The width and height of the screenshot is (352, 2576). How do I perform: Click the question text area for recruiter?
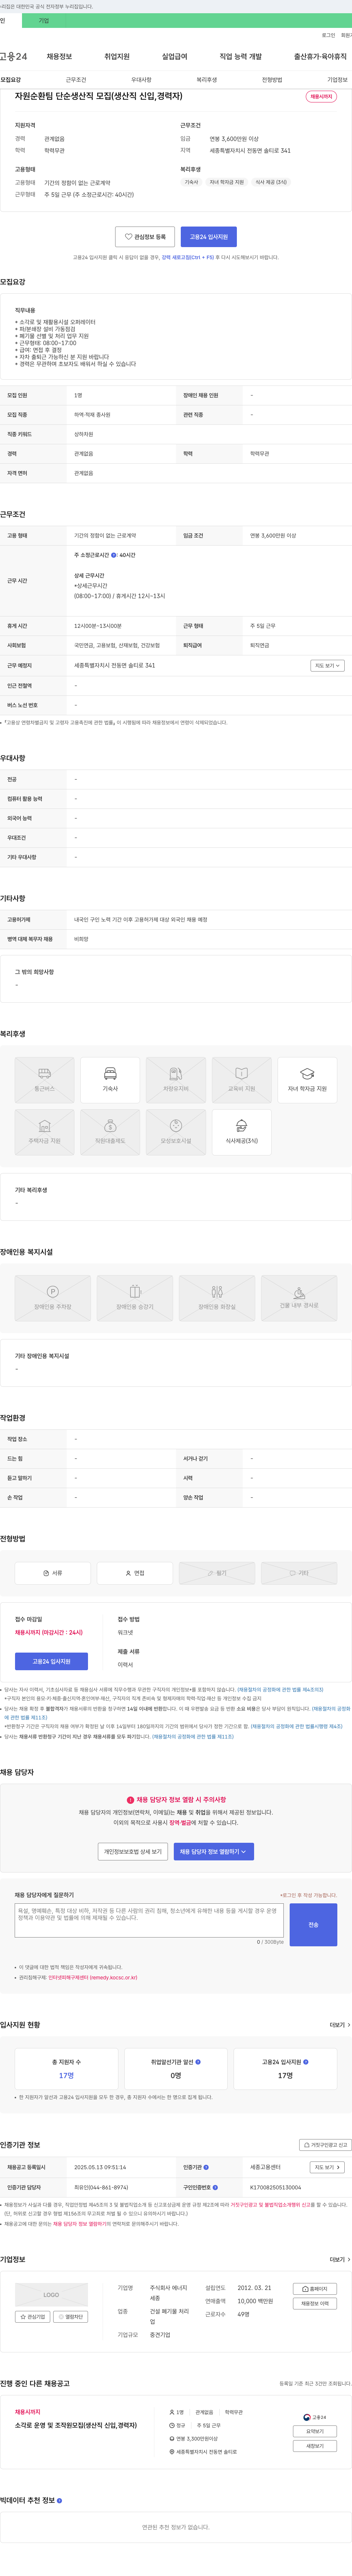(x=149, y=1919)
